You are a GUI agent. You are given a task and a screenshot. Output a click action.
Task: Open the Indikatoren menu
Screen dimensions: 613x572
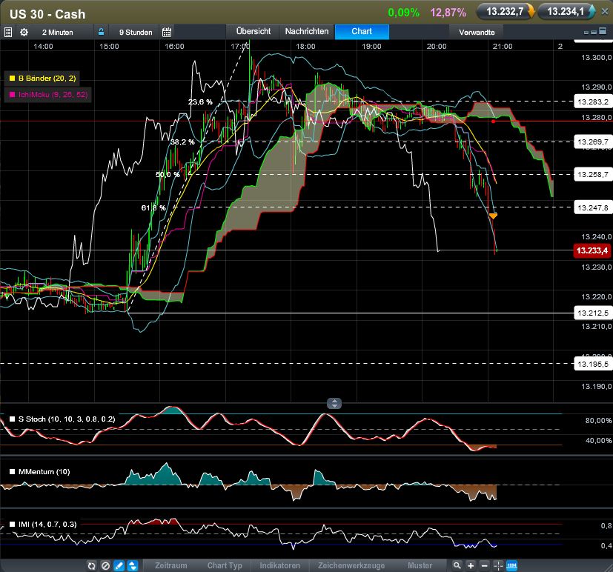tap(279, 565)
